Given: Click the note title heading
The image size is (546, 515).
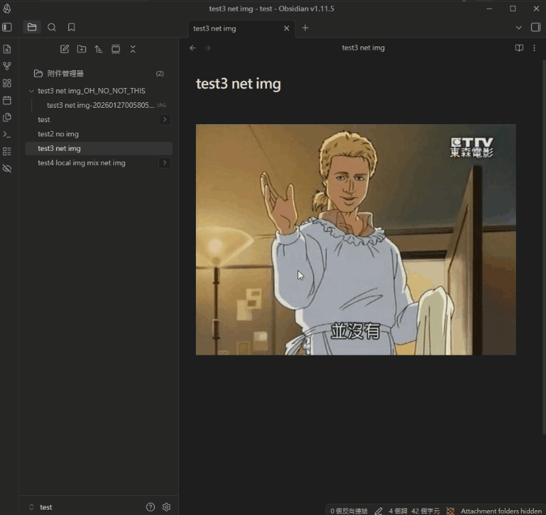Looking at the screenshot, I should (x=238, y=84).
